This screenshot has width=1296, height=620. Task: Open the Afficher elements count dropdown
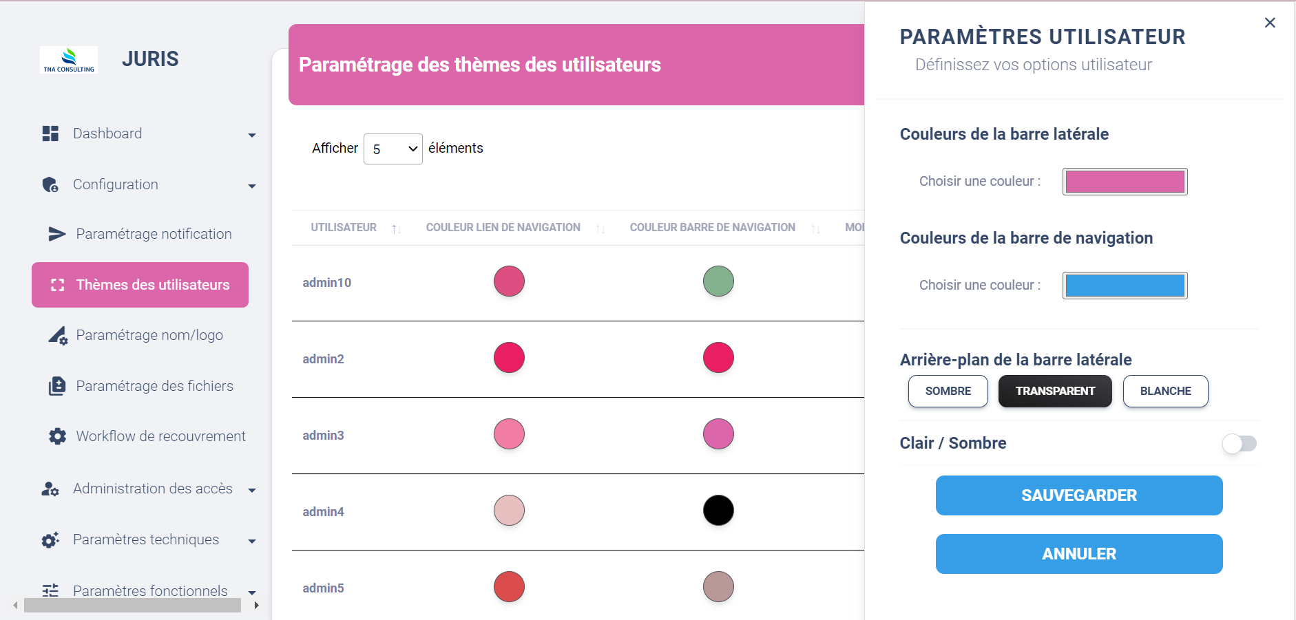pos(393,149)
